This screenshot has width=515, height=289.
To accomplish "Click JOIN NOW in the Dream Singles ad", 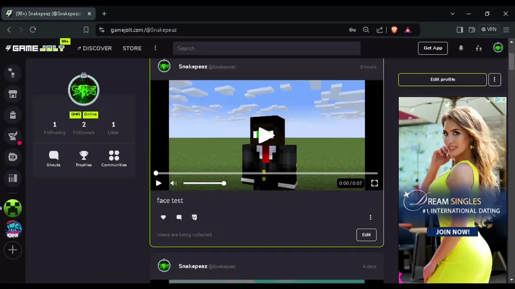I will (453, 232).
